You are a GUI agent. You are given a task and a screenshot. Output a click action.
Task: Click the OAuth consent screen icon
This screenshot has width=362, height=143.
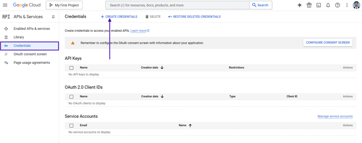[6, 54]
